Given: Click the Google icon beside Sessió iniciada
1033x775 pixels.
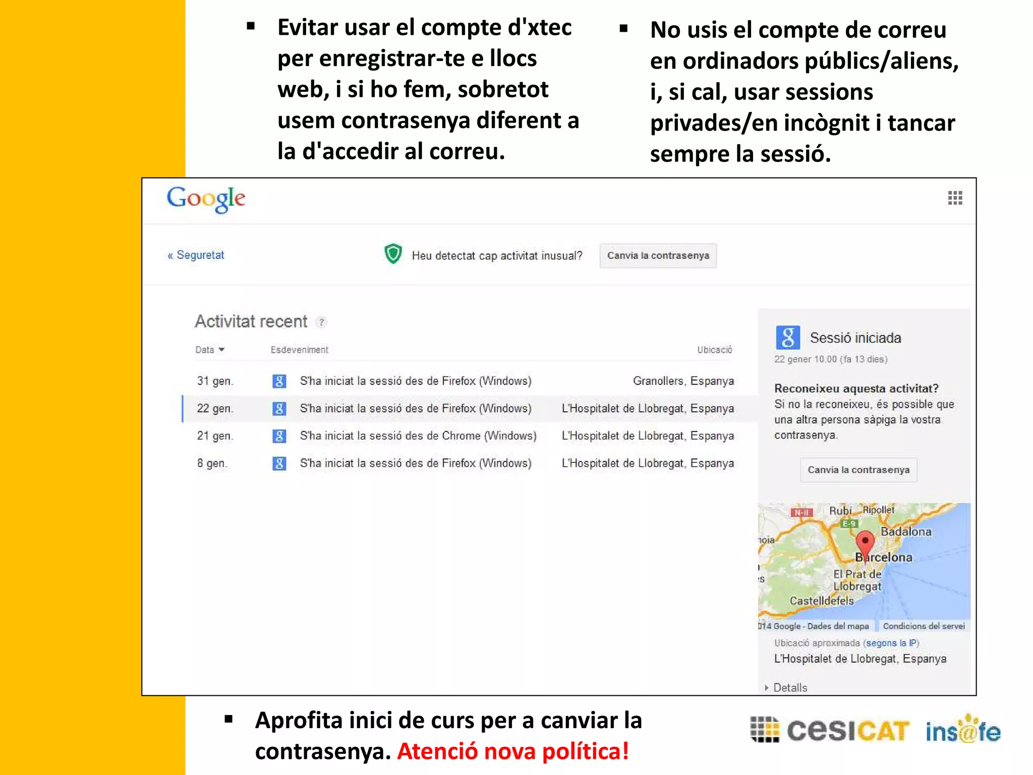Looking at the screenshot, I should [788, 338].
